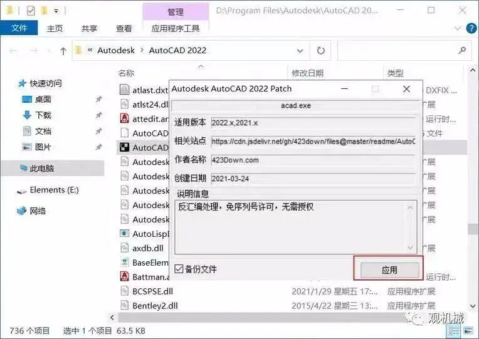The width and height of the screenshot is (479, 339).
Task: Go up one folder level arrow
Action: click(x=63, y=51)
